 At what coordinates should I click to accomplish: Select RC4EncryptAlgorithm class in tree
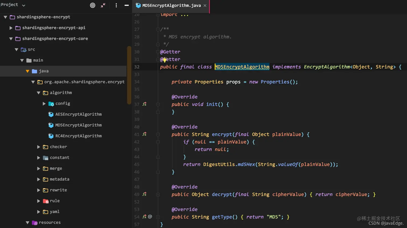pyautogui.click(x=78, y=136)
